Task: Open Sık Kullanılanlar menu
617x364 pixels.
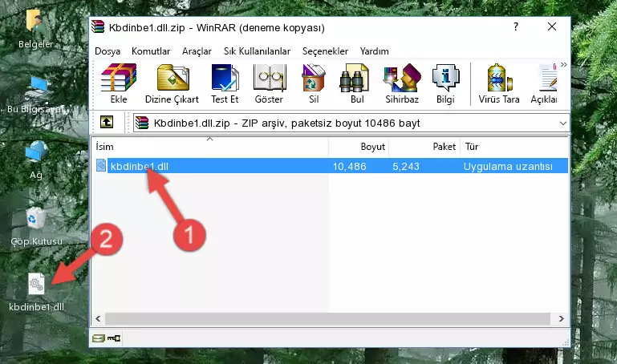Action: pyautogui.click(x=257, y=51)
